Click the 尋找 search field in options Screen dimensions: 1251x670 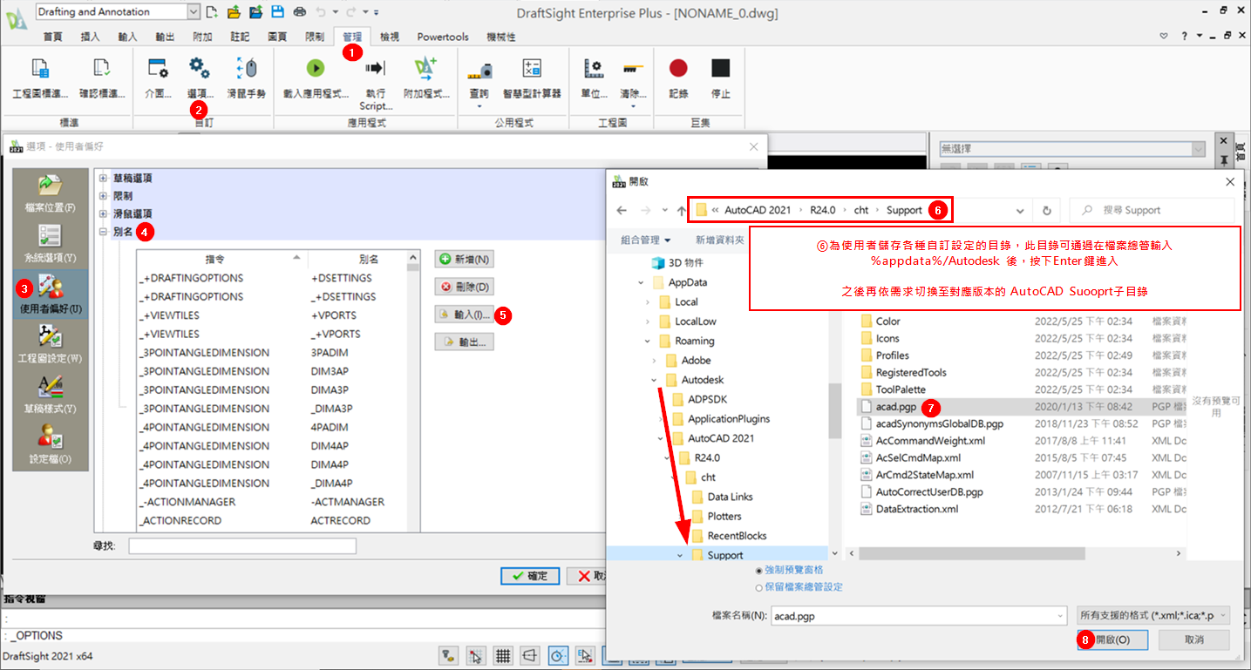click(x=242, y=546)
